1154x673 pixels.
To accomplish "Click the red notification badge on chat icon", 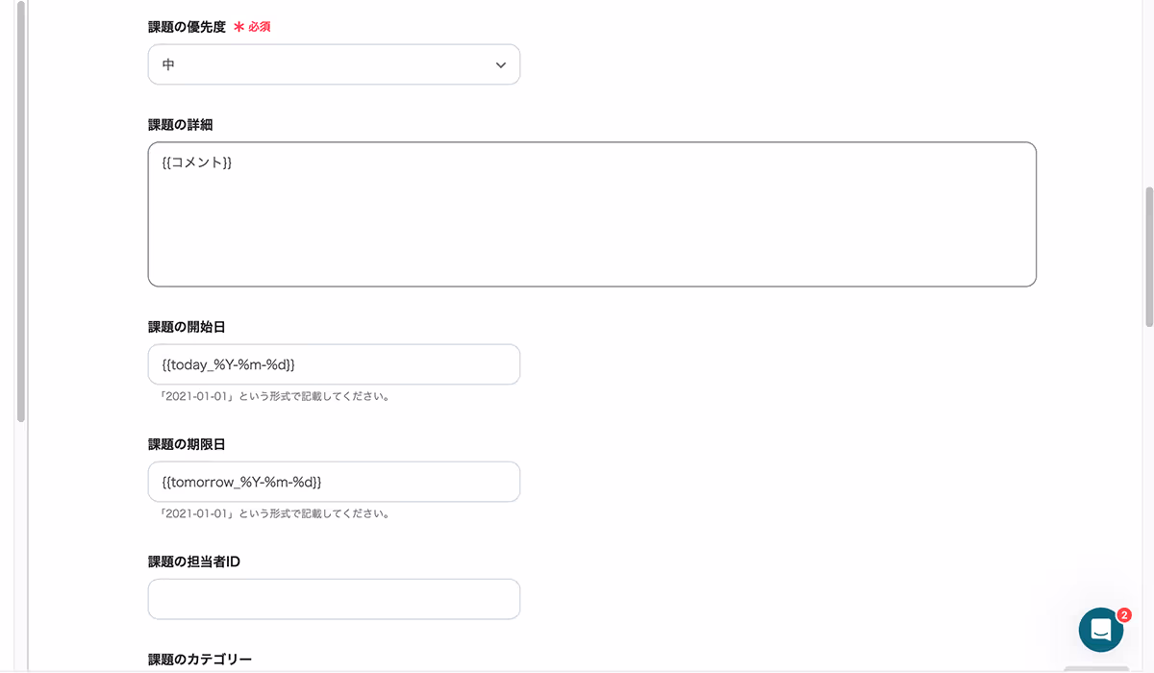I will point(1124,614).
